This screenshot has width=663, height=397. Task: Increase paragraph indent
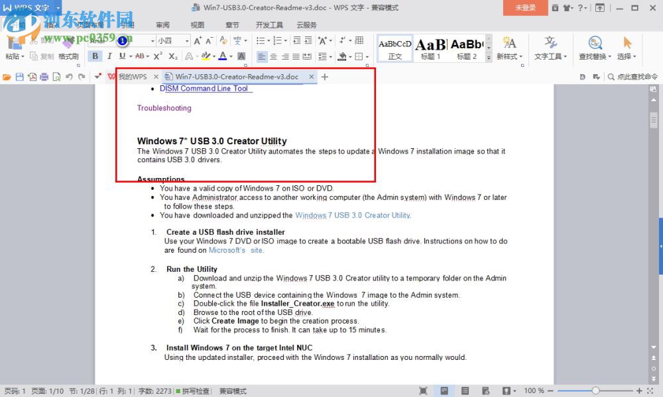pos(308,40)
